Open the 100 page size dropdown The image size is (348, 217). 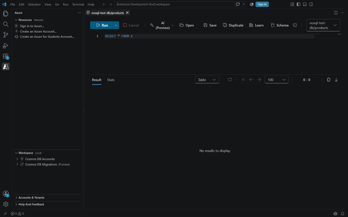[x=276, y=80]
